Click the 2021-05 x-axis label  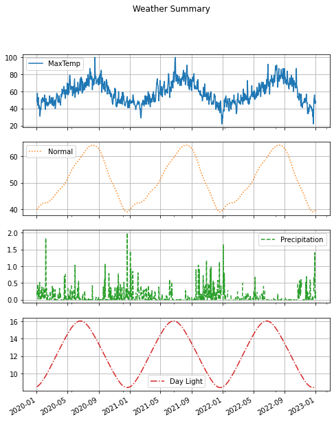[x=147, y=406]
